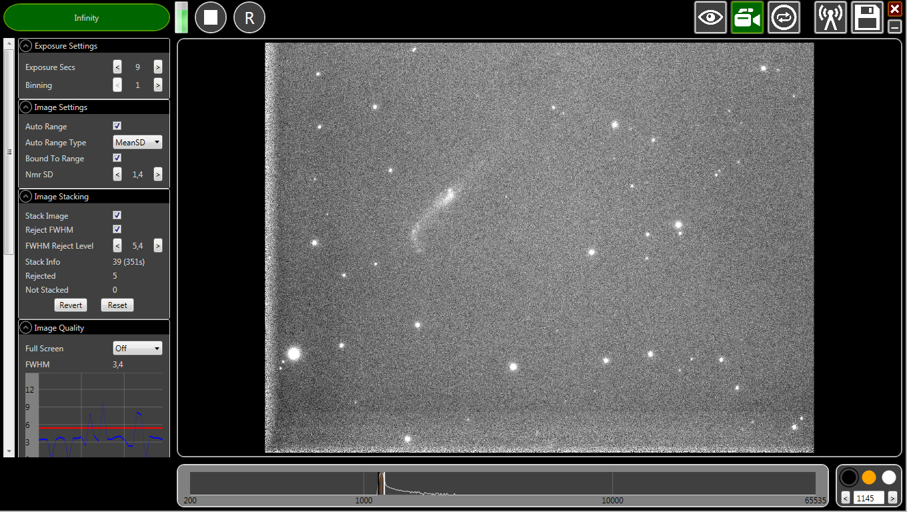Increase Exposure Secs value
The height and width of the screenshot is (512, 907).
[x=157, y=67]
